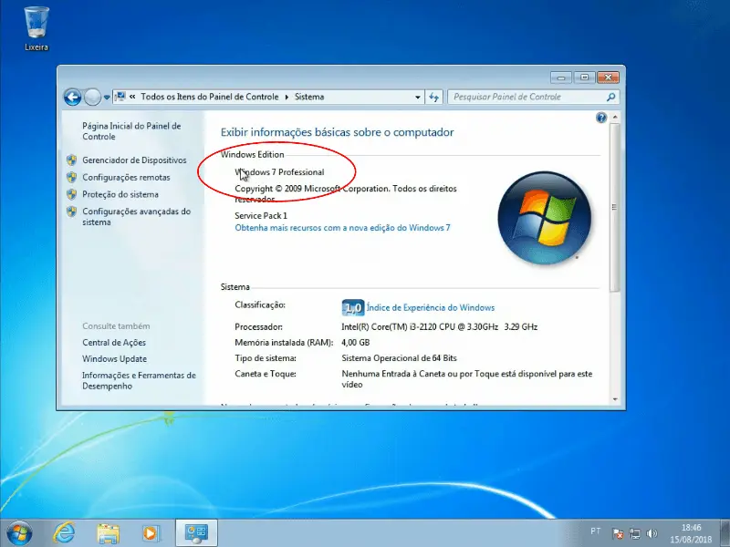
Task: Click the magnifier search icon
Action: 610,97
